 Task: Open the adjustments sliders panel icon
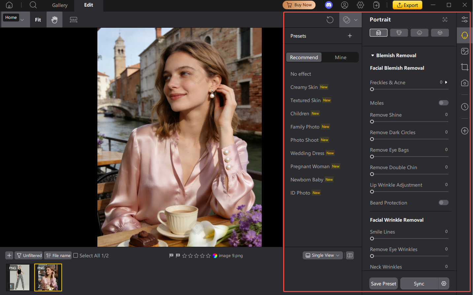464,19
